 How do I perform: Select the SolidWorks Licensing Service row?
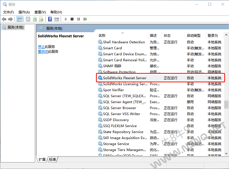[x=160, y=84]
